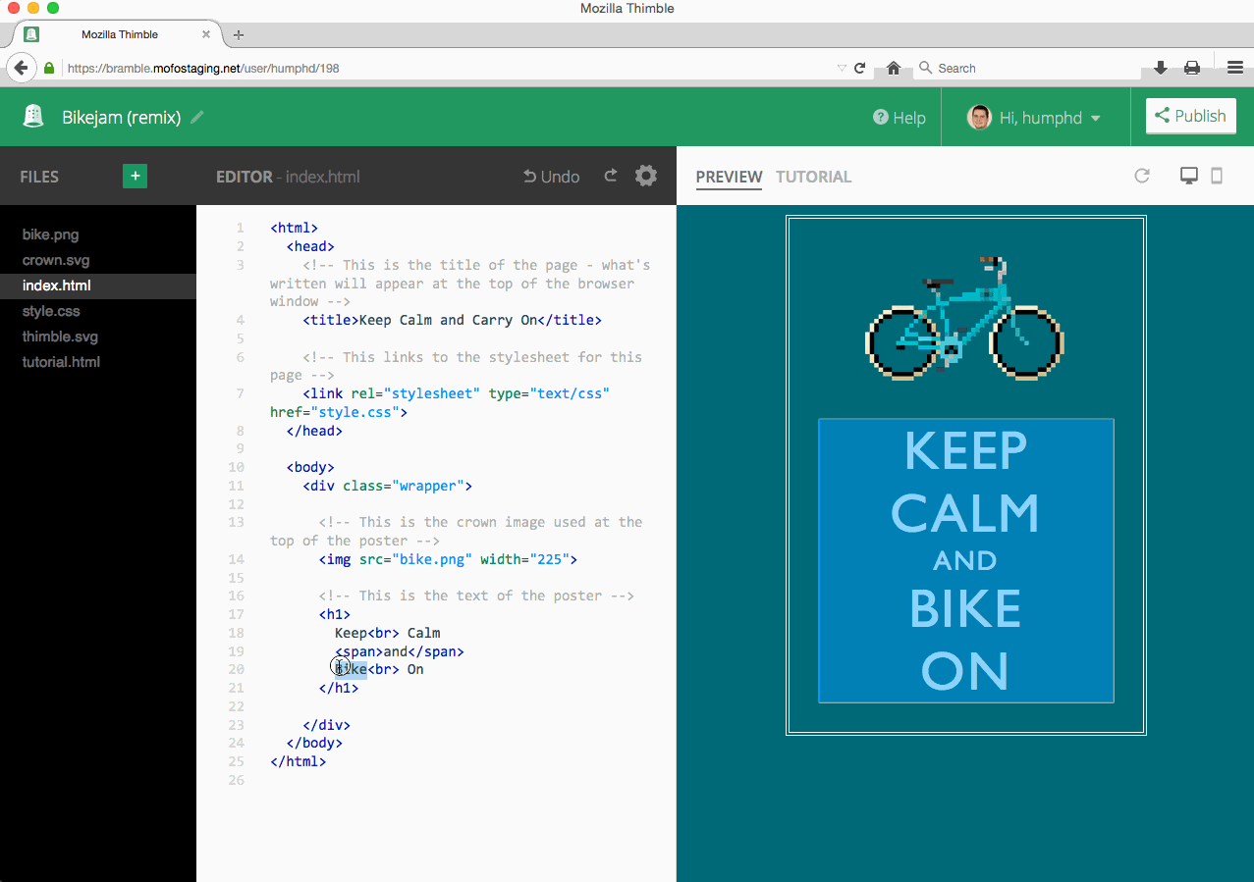Publish the project
The height and width of the screenshot is (882, 1254).
coord(1189,116)
